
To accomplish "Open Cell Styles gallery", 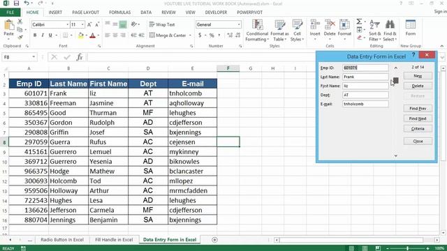I will (x=297, y=30).
